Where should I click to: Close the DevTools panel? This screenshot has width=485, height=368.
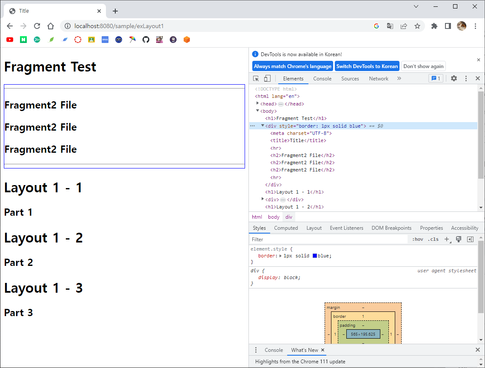(478, 79)
